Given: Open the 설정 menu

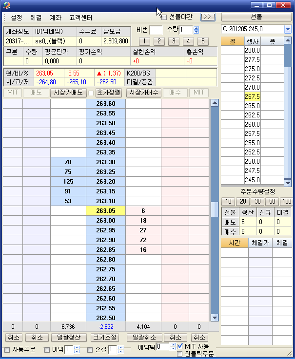Looking at the screenshot, I should coord(17,18).
